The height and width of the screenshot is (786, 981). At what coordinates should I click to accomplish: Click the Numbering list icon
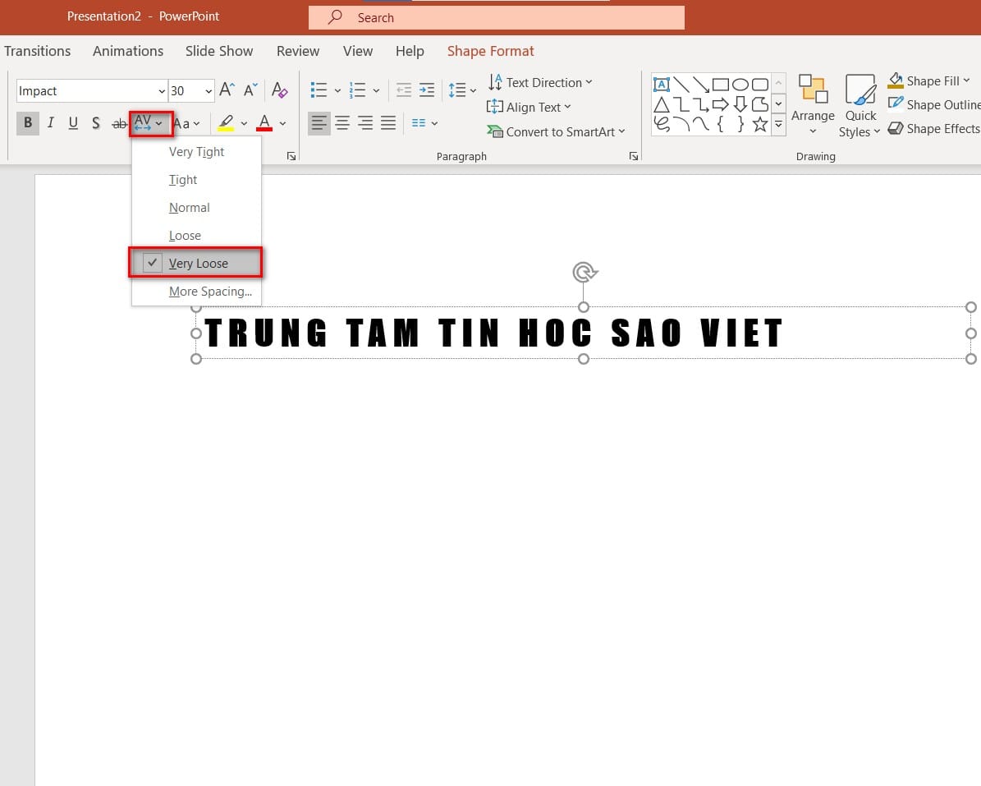pyautogui.click(x=358, y=90)
